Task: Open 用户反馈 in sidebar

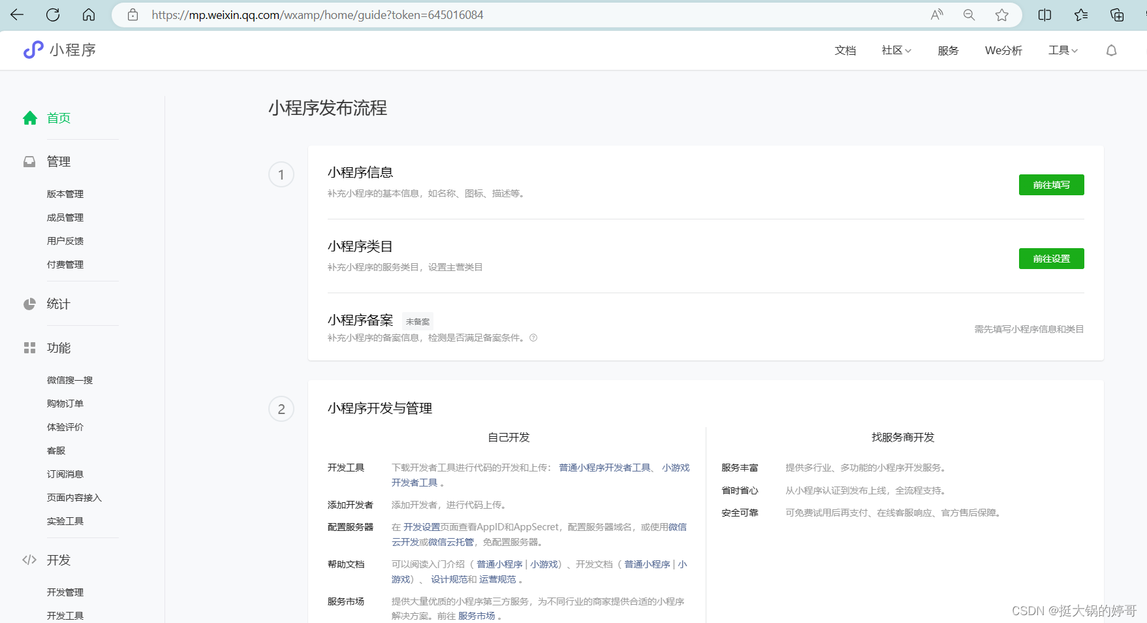Action: point(65,241)
